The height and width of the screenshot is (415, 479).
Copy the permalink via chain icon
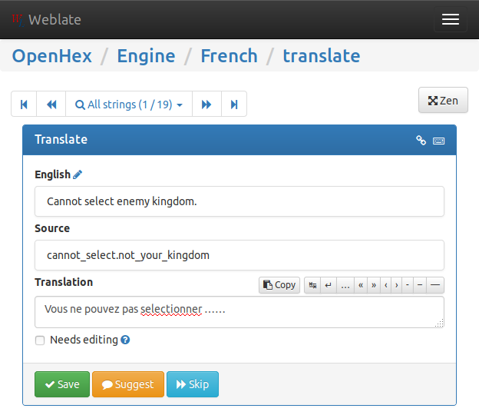[x=421, y=141]
